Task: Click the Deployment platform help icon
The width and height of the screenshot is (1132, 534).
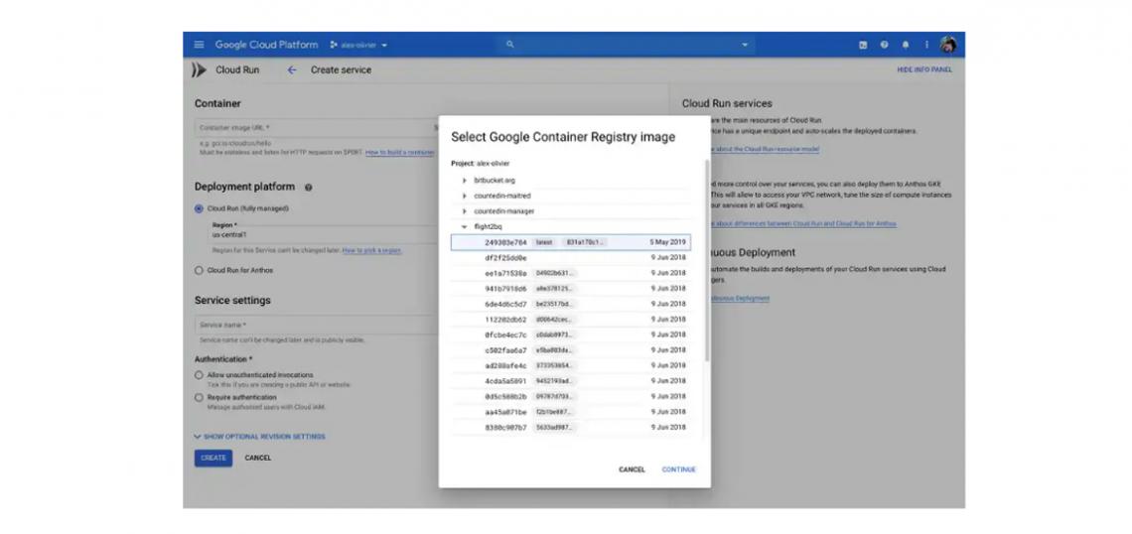Action: tap(309, 188)
